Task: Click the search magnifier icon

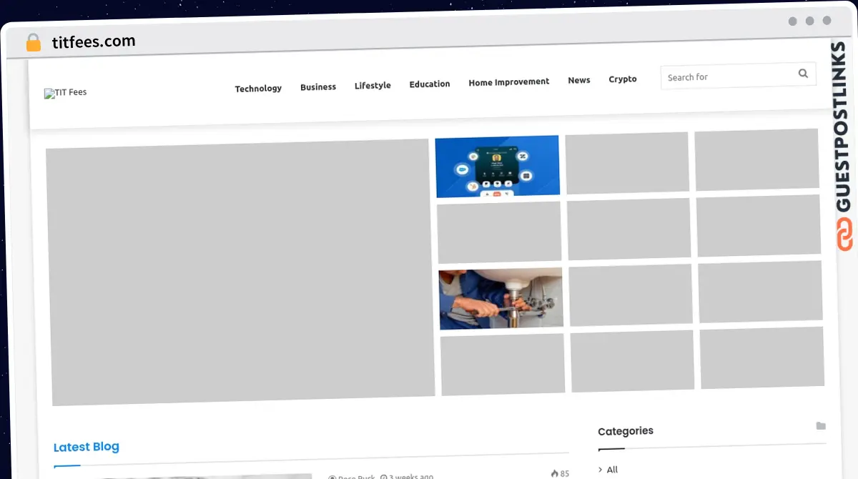Action: click(803, 73)
